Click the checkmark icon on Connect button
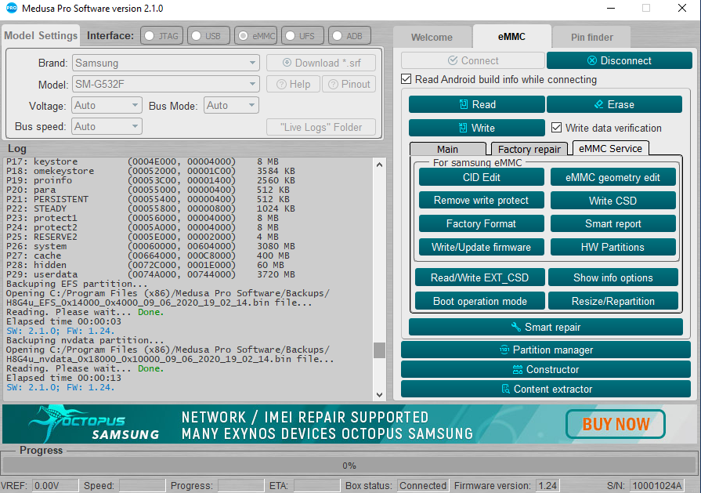This screenshot has width=701, height=493. click(x=453, y=60)
